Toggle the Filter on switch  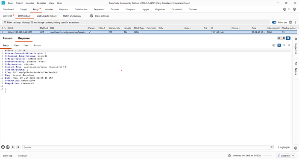(x=274, y=22)
